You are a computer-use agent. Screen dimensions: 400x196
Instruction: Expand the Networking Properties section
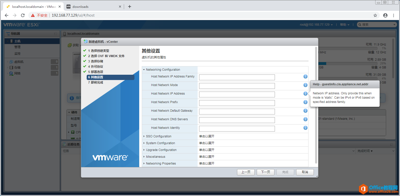tap(144, 164)
